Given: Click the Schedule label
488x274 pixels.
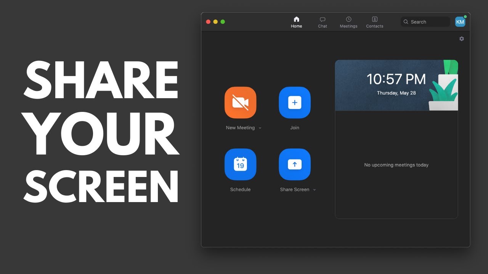Looking at the screenshot, I should point(240,190).
